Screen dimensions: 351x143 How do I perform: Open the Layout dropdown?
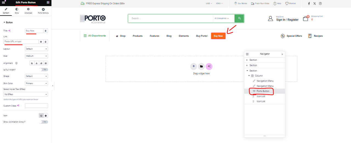(x=36, y=49)
